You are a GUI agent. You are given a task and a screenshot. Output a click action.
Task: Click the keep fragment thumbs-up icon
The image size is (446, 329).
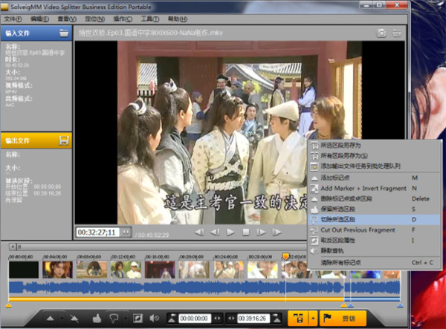96,318
